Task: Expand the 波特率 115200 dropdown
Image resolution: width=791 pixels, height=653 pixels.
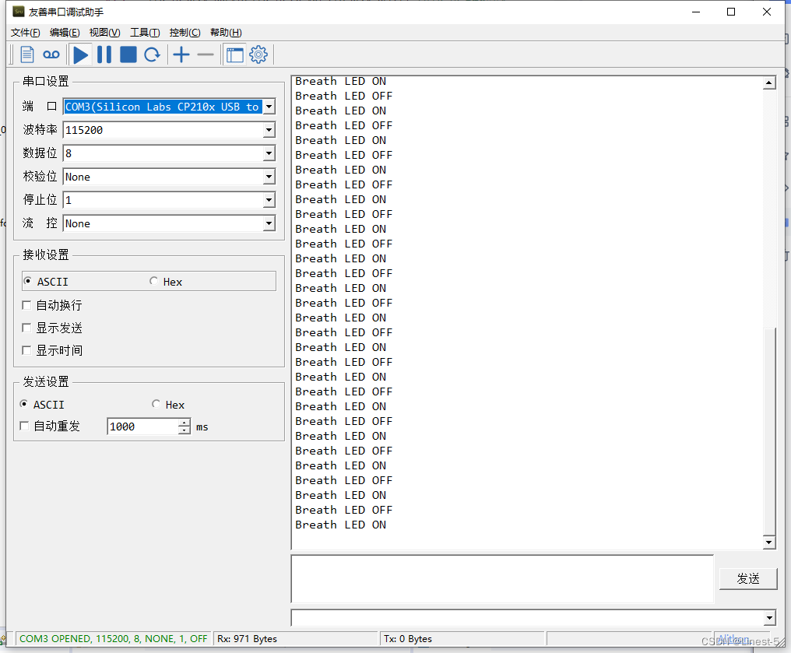Action: pyautogui.click(x=269, y=130)
